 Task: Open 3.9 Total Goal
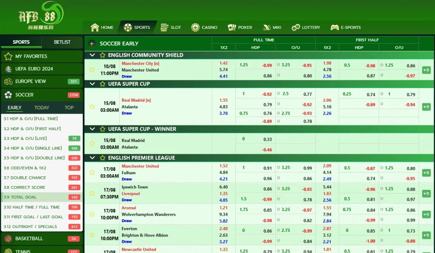coord(42,197)
